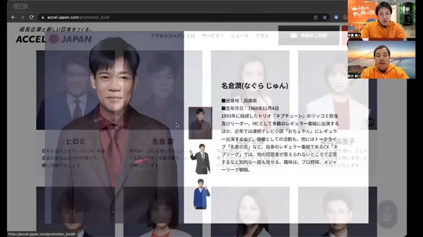Open the ニュース menu item

[239, 36]
